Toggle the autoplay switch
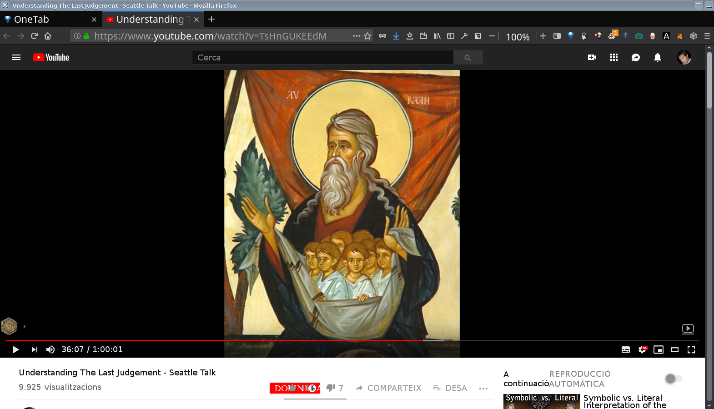This screenshot has width=714, height=409. tap(674, 379)
